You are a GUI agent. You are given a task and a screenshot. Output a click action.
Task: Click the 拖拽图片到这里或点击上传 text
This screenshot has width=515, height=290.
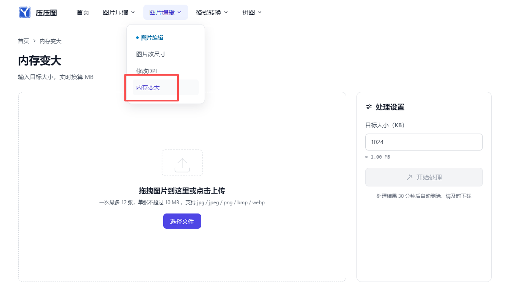182,191
